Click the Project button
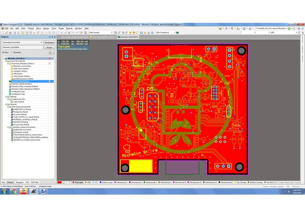The height and width of the screenshot is (217, 305). 49,47
